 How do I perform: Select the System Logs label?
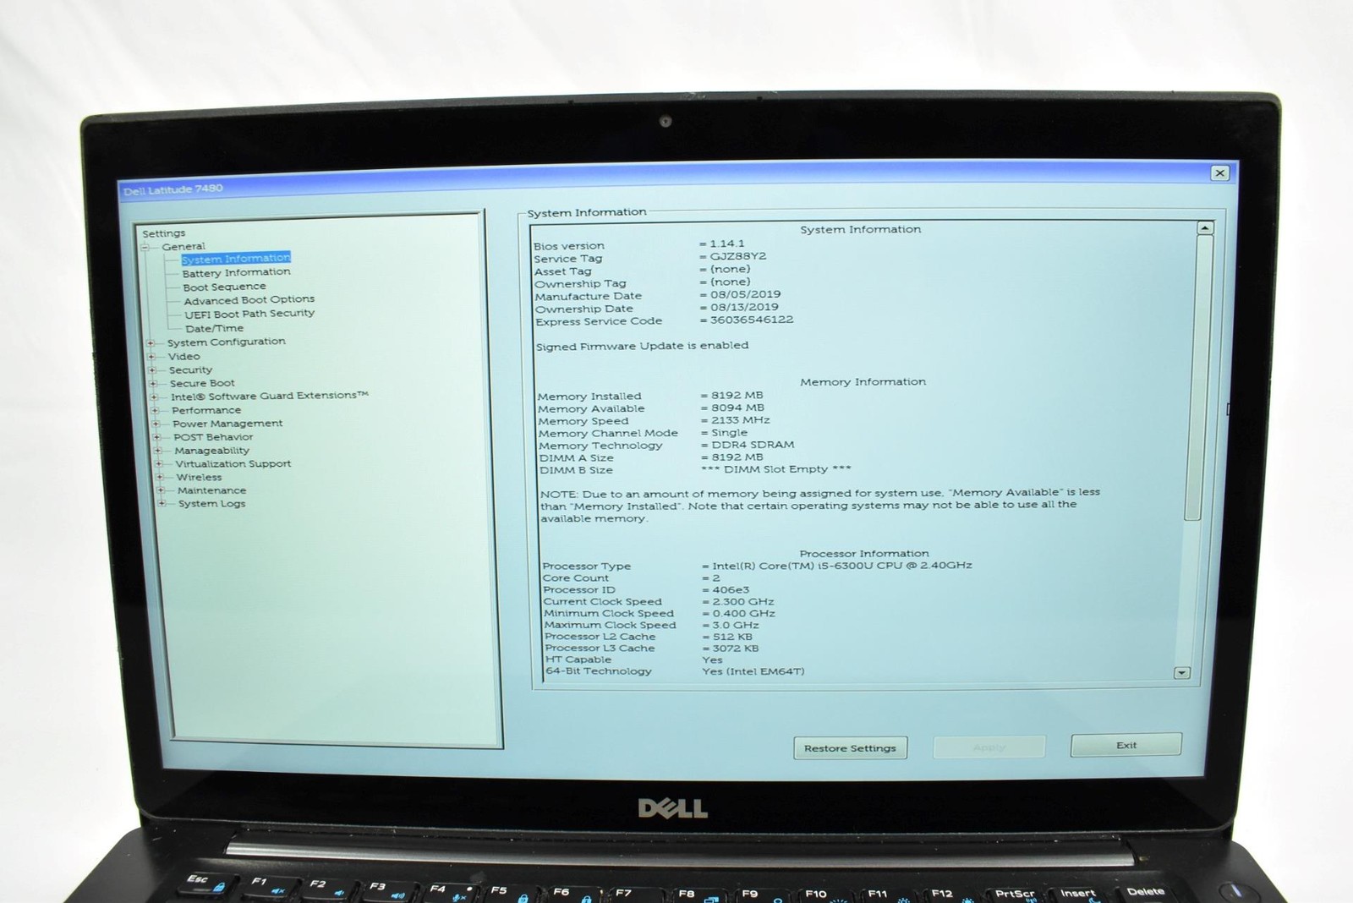tap(211, 504)
